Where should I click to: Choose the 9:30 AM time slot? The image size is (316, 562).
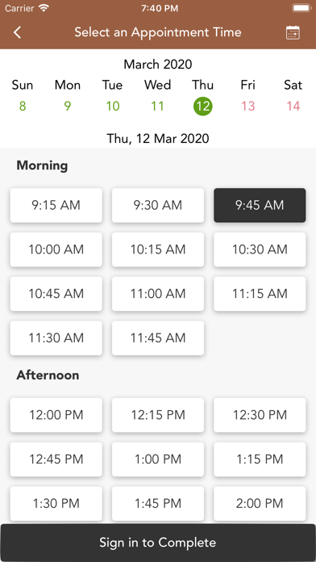click(158, 205)
